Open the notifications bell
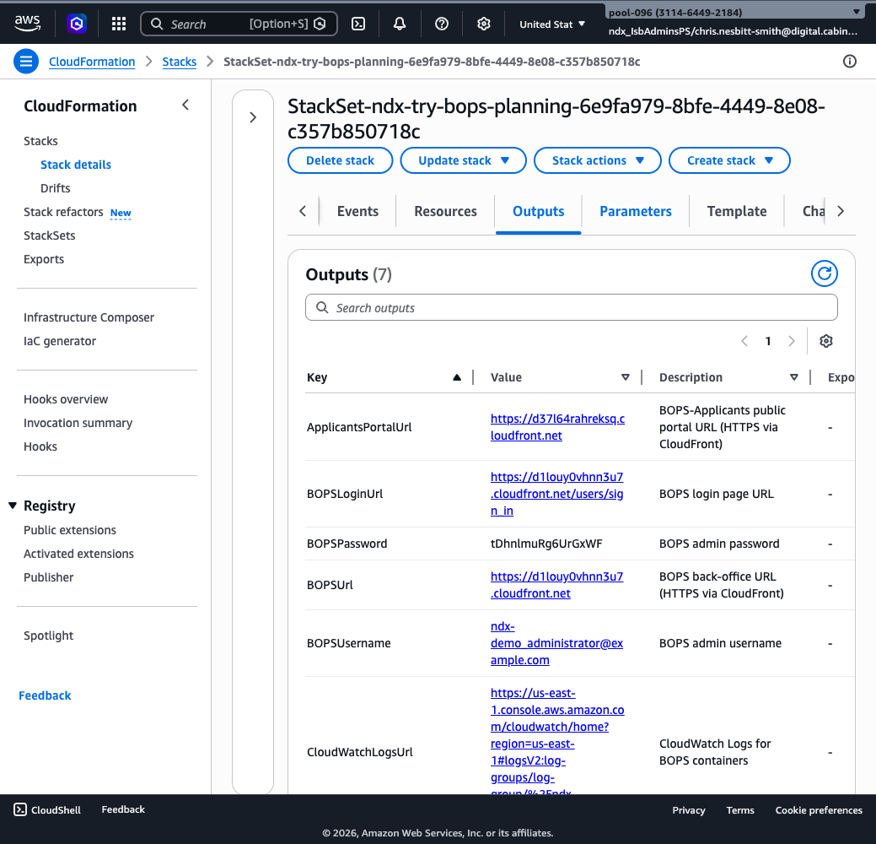The image size is (876, 844). click(x=399, y=23)
